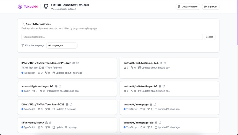Focus the Search repositories input field
Image resolution: width=238 pixels, height=135 pixels.
[x=112, y=37]
